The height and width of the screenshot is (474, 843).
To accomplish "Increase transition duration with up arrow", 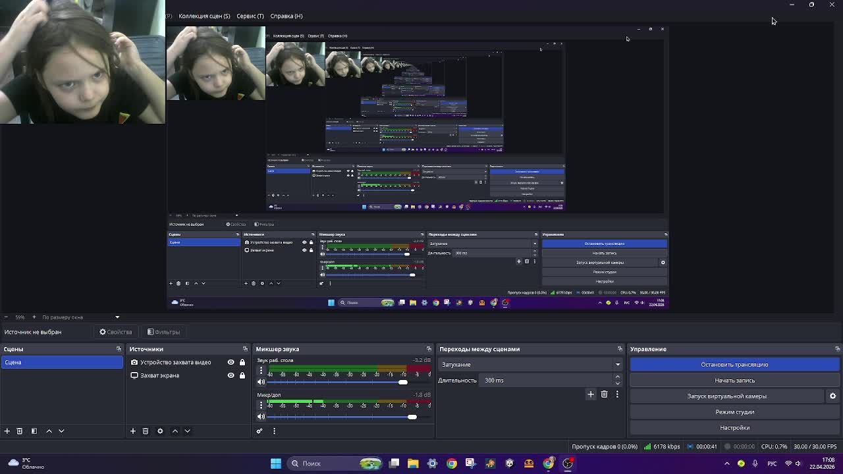I will click(617, 377).
